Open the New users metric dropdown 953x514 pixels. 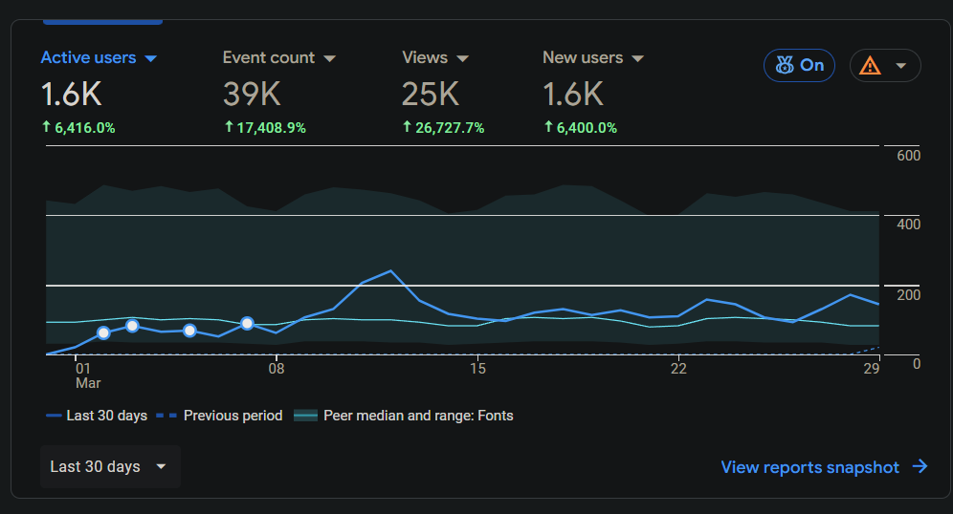(592, 57)
